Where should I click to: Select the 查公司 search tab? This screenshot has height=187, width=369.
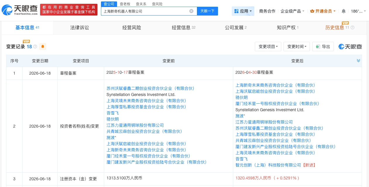[109, 4]
